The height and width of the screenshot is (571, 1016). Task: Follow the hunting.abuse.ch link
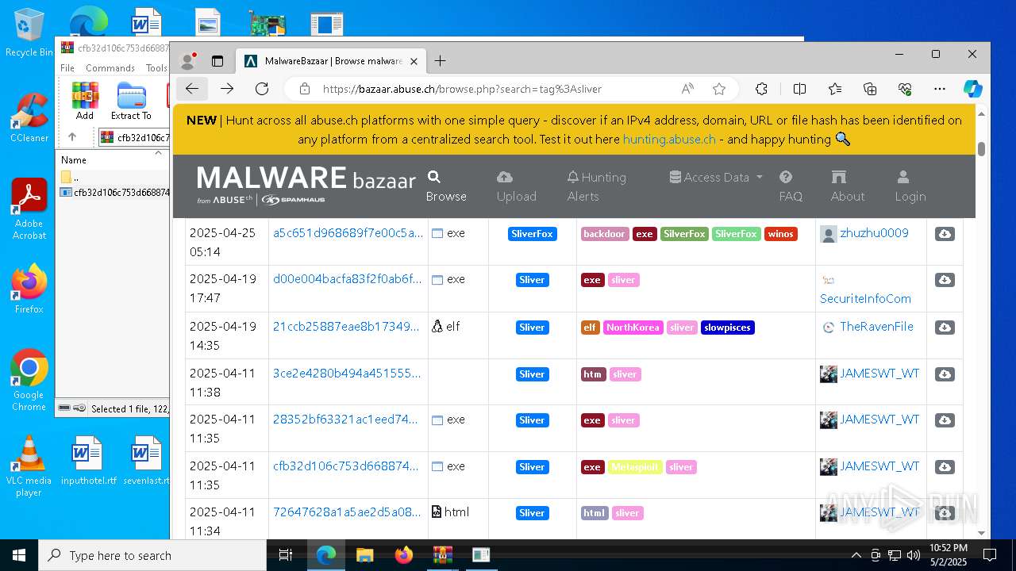669,140
